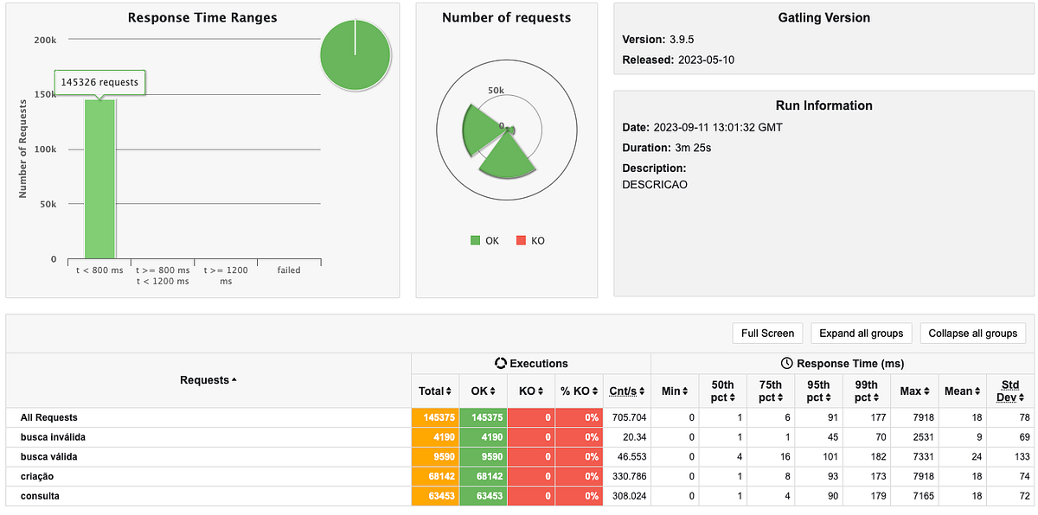
Task: Click Expand all groups
Action: 861,333
